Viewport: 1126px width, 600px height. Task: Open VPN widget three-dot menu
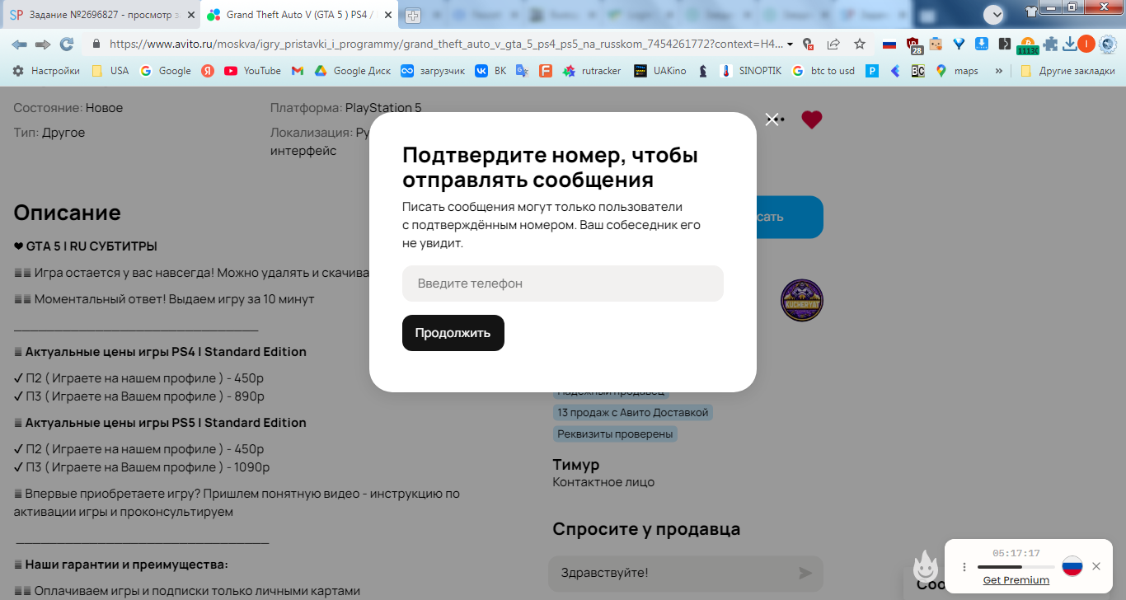coord(964,567)
